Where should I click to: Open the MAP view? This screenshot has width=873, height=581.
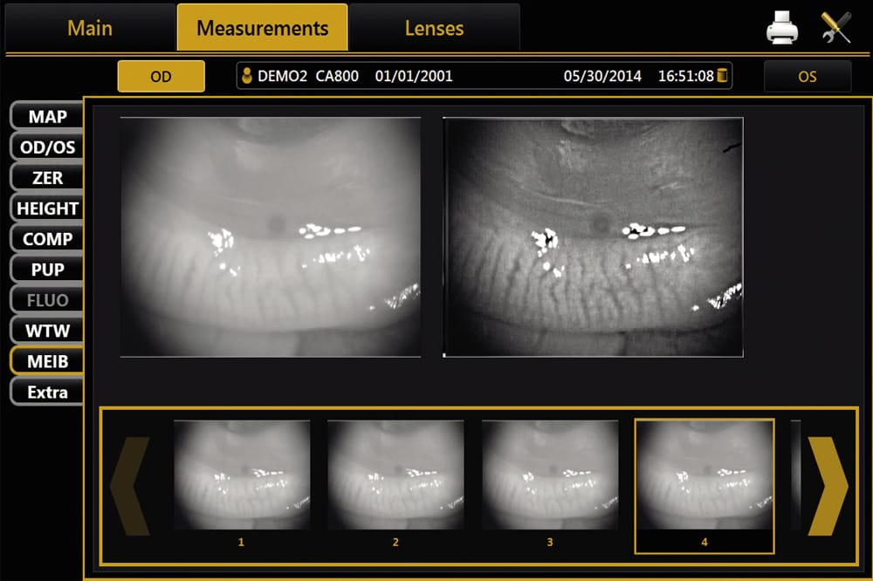click(x=47, y=116)
